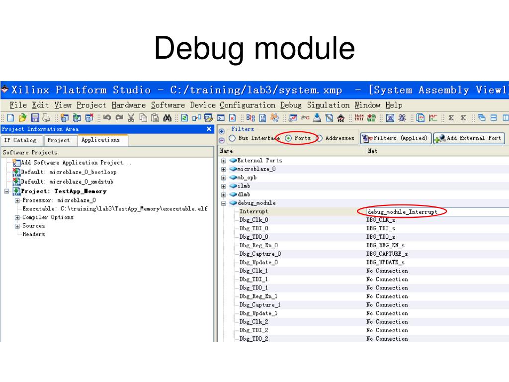
Task: Launch the SDK toolbar icon
Action: (x=341, y=118)
